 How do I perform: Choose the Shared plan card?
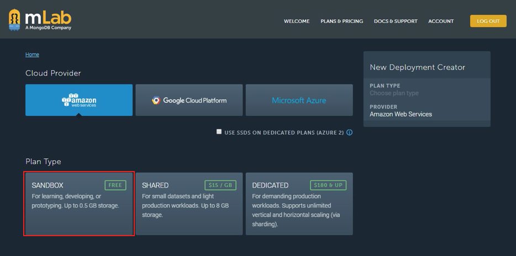tap(189, 204)
